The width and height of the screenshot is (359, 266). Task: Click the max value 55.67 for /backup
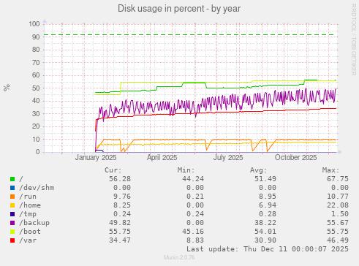(338, 223)
